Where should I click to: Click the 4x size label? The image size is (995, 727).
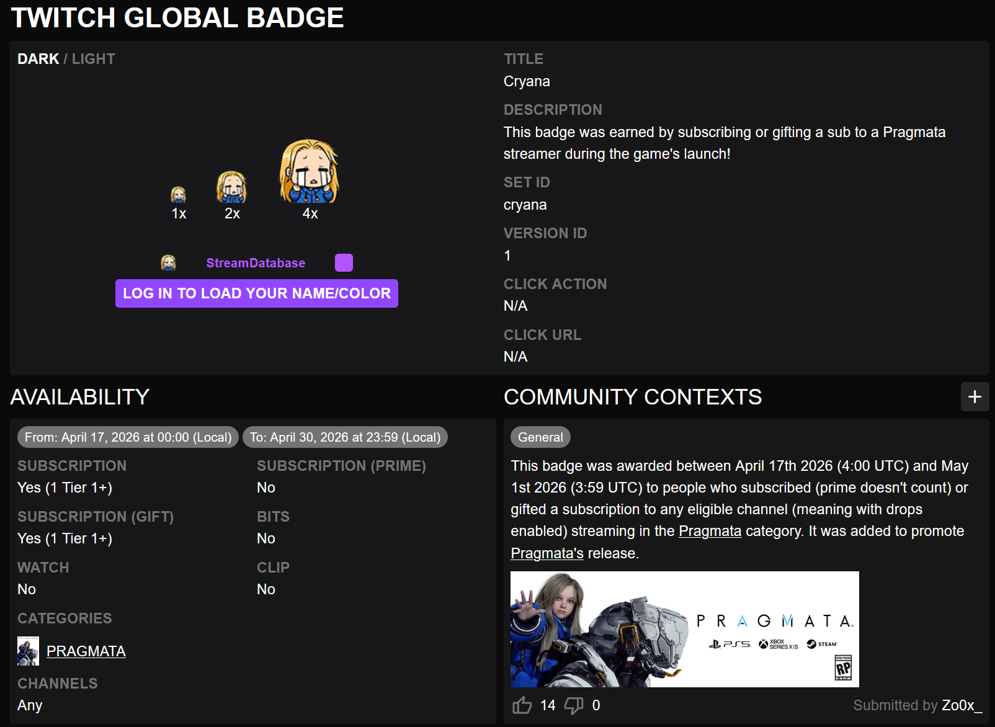[x=310, y=213]
